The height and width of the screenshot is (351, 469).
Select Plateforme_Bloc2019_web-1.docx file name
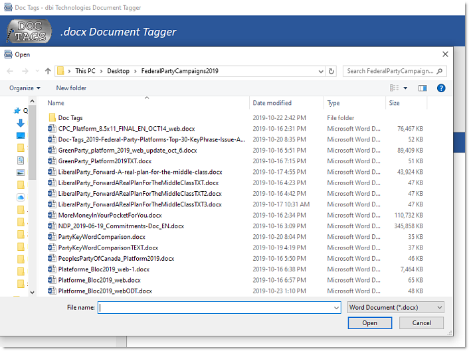point(104,269)
